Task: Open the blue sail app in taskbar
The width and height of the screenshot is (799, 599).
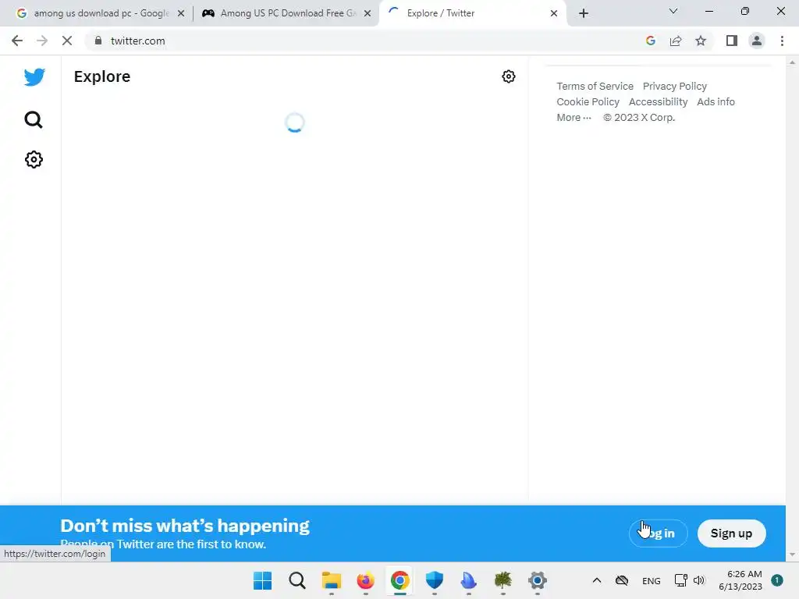Action: (x=468, y=580)
